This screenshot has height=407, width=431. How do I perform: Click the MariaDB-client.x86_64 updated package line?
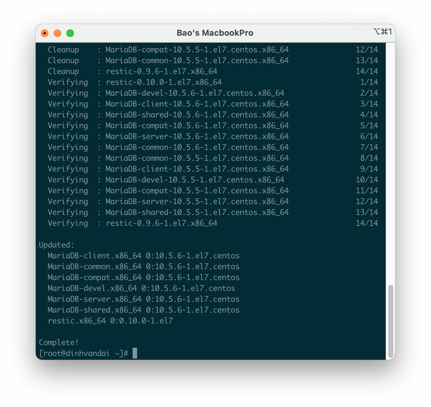pos(143,256)
